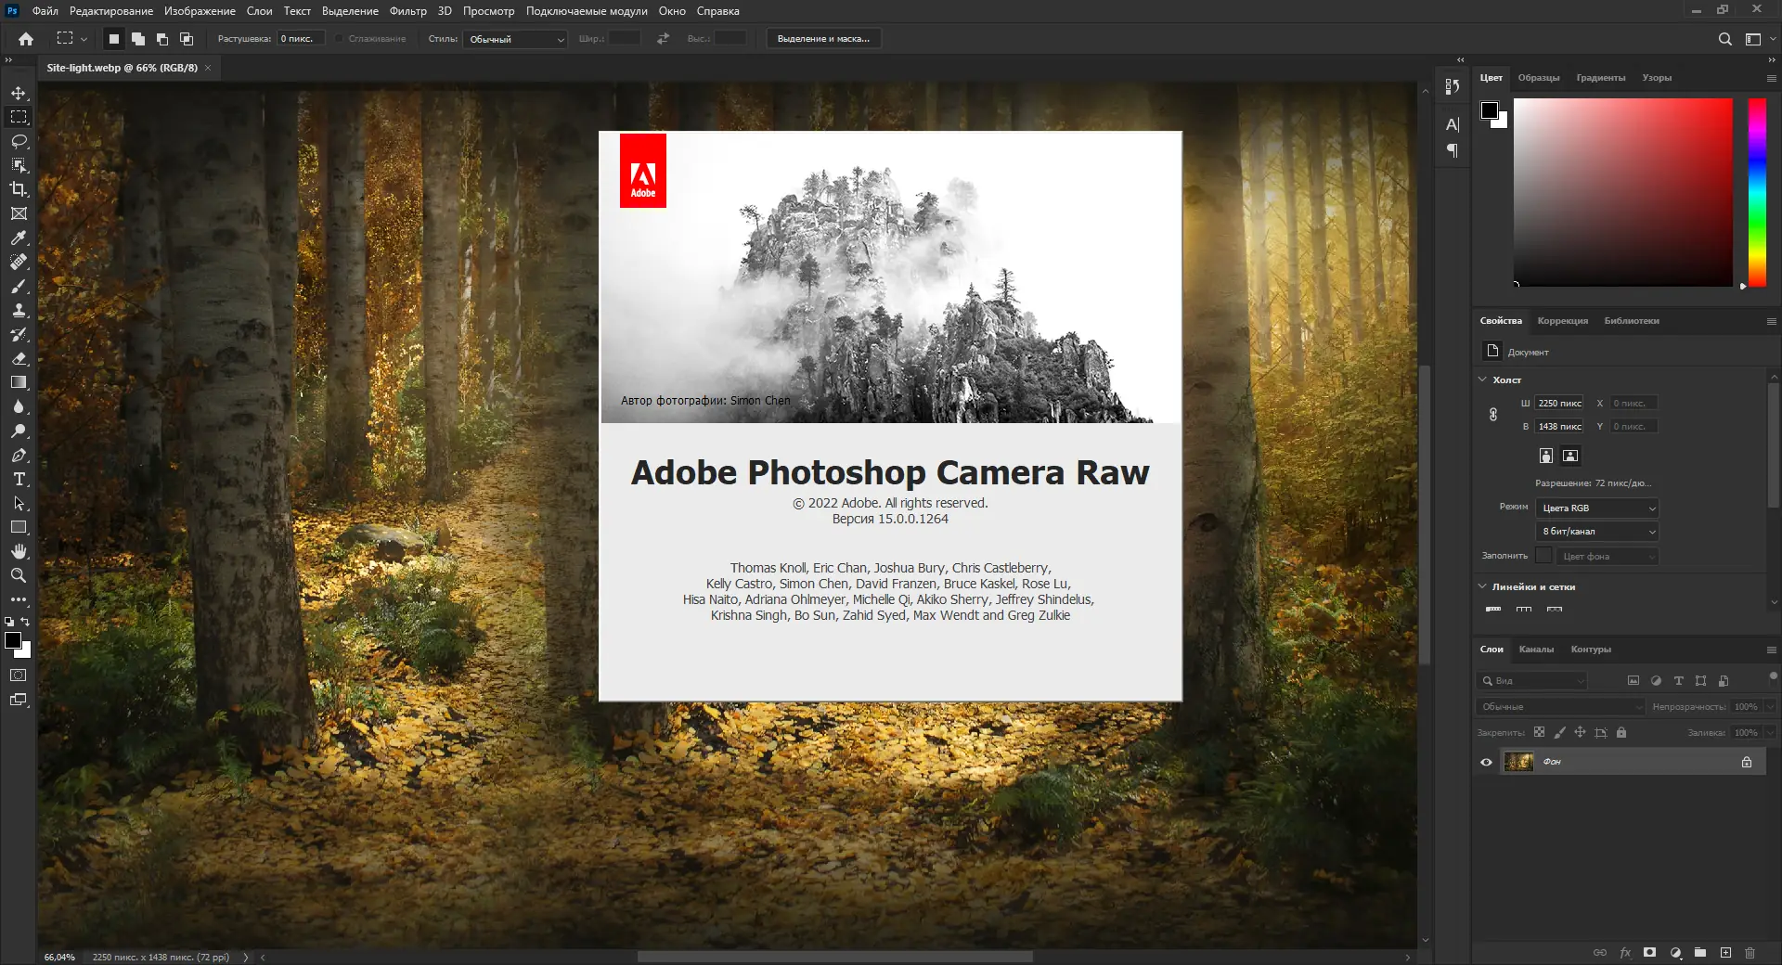
Task: Select the Zoom tool
Action: pos(19,576)
